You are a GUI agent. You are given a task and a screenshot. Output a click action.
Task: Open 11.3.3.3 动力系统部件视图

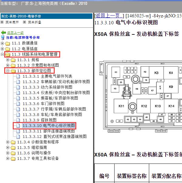point(47,87)
